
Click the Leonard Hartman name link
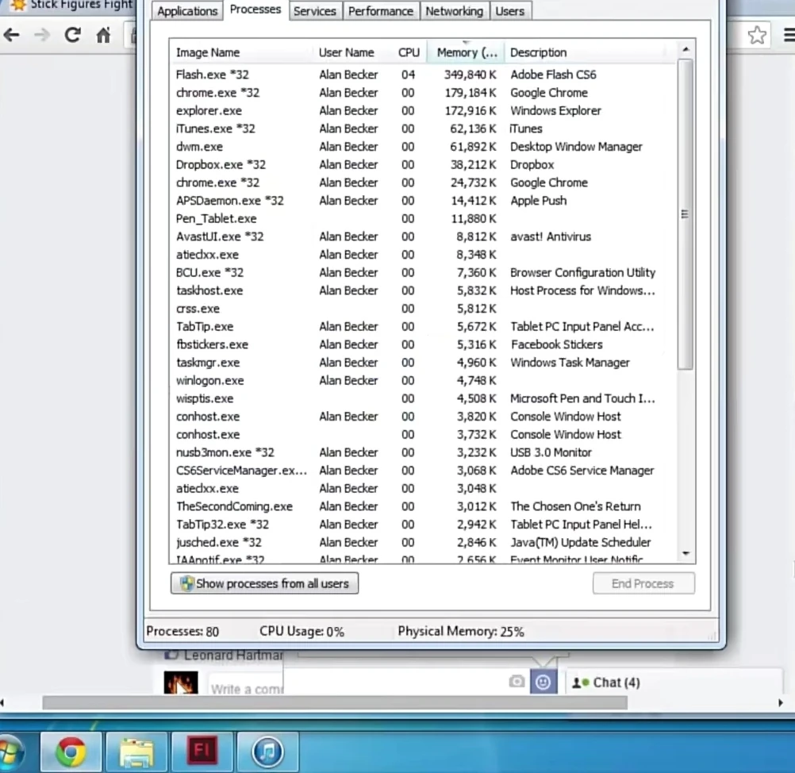click(x=233, y=656)
